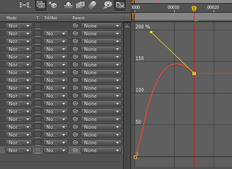Toggle the Graph Editor view
The width and height of the screenshot is (232, 169).
(x=120, y=5)
